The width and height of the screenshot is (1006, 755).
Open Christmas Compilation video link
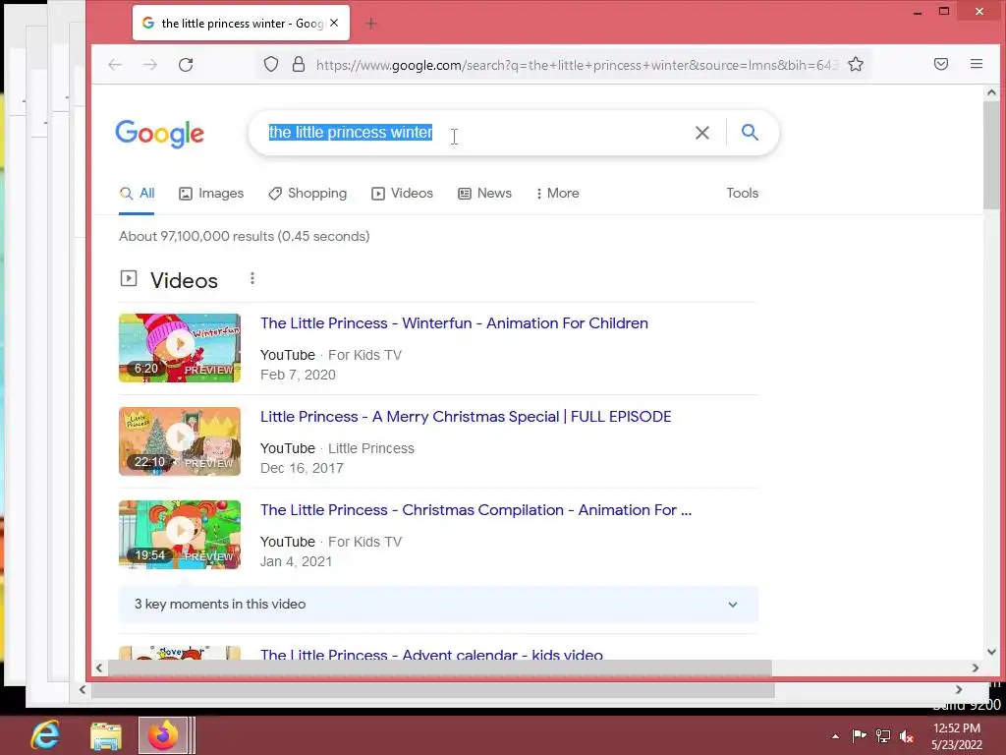point(476,510)
